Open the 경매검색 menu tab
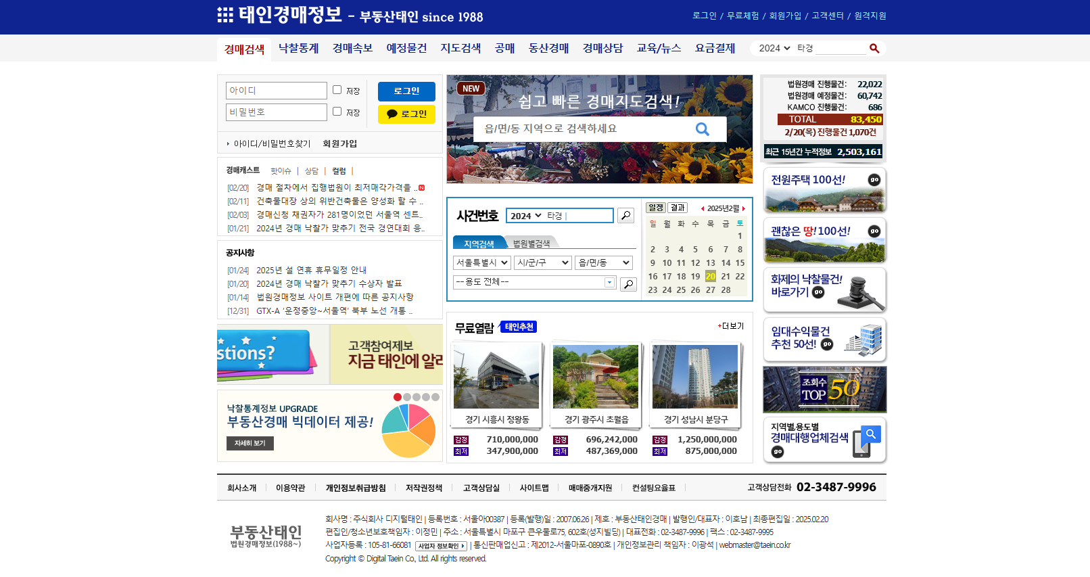 click(244, 49)
